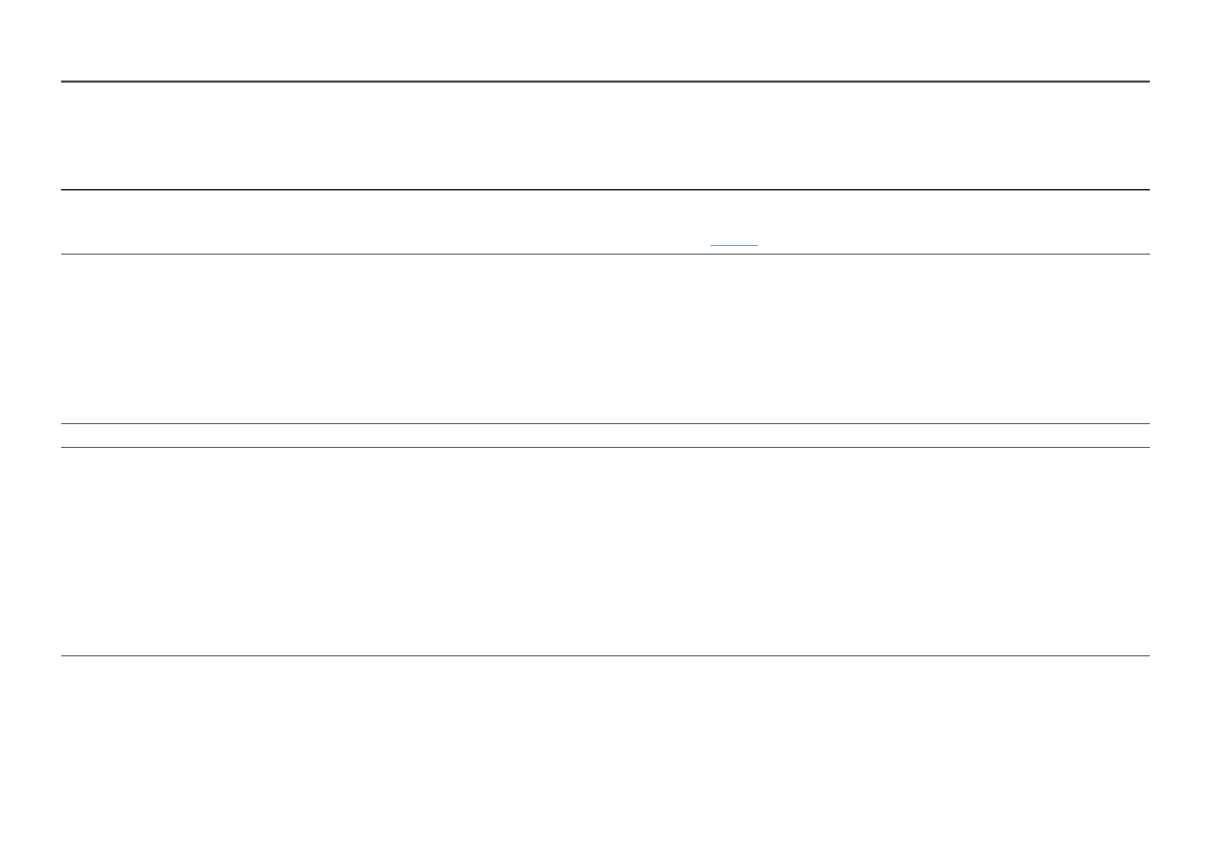Click the divider line directly beneath the blue underline

(605, 254)
